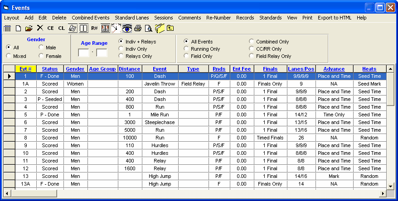Click the Mile Run event cell
Image resolution: width=398 pixels, height=201 pixels.
click(160, 115)
